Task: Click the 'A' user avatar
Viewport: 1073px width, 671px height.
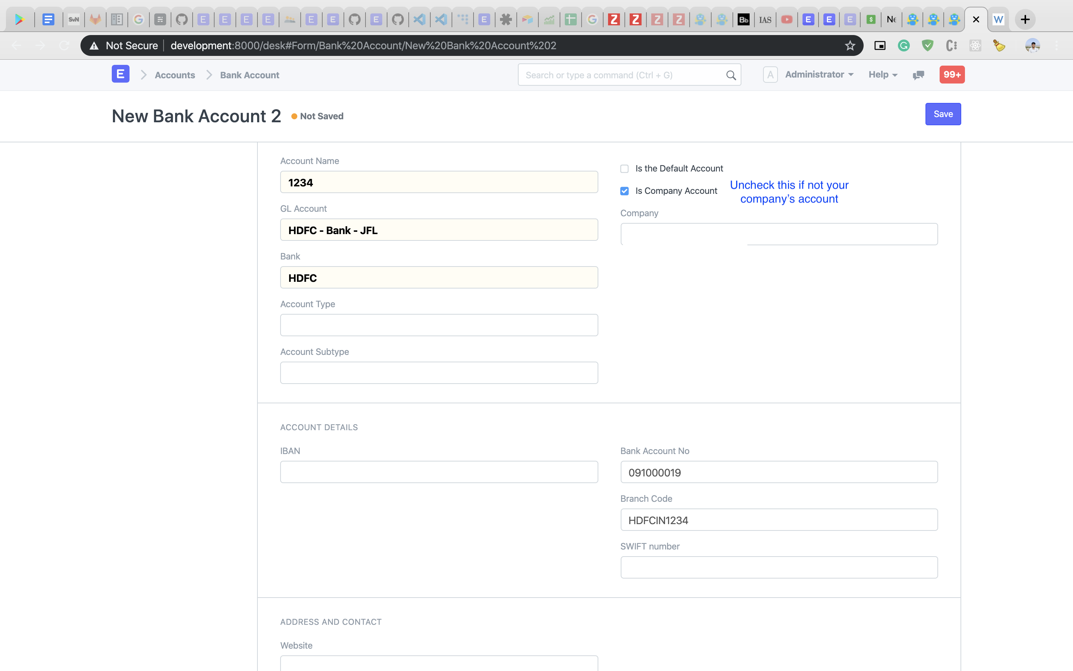Action: pyautogui.click(x=770, y=75)
